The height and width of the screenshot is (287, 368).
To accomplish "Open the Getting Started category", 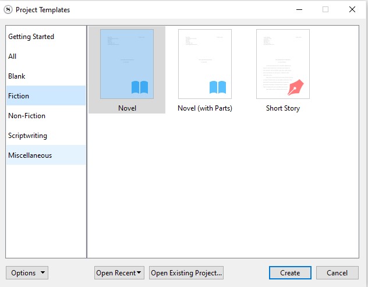I will (31, 37).
